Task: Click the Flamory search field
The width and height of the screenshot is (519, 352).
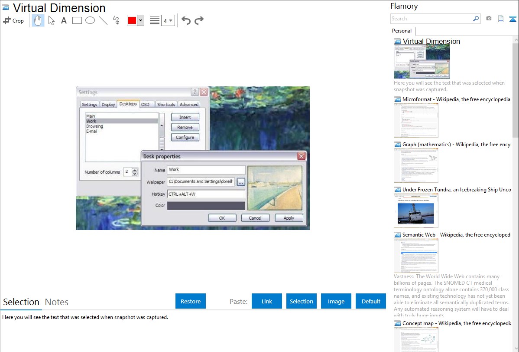Action: [x=431, y=19]
